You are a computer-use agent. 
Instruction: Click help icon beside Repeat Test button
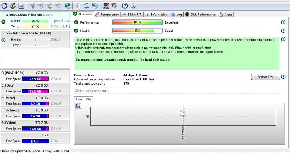click(283, 76)
